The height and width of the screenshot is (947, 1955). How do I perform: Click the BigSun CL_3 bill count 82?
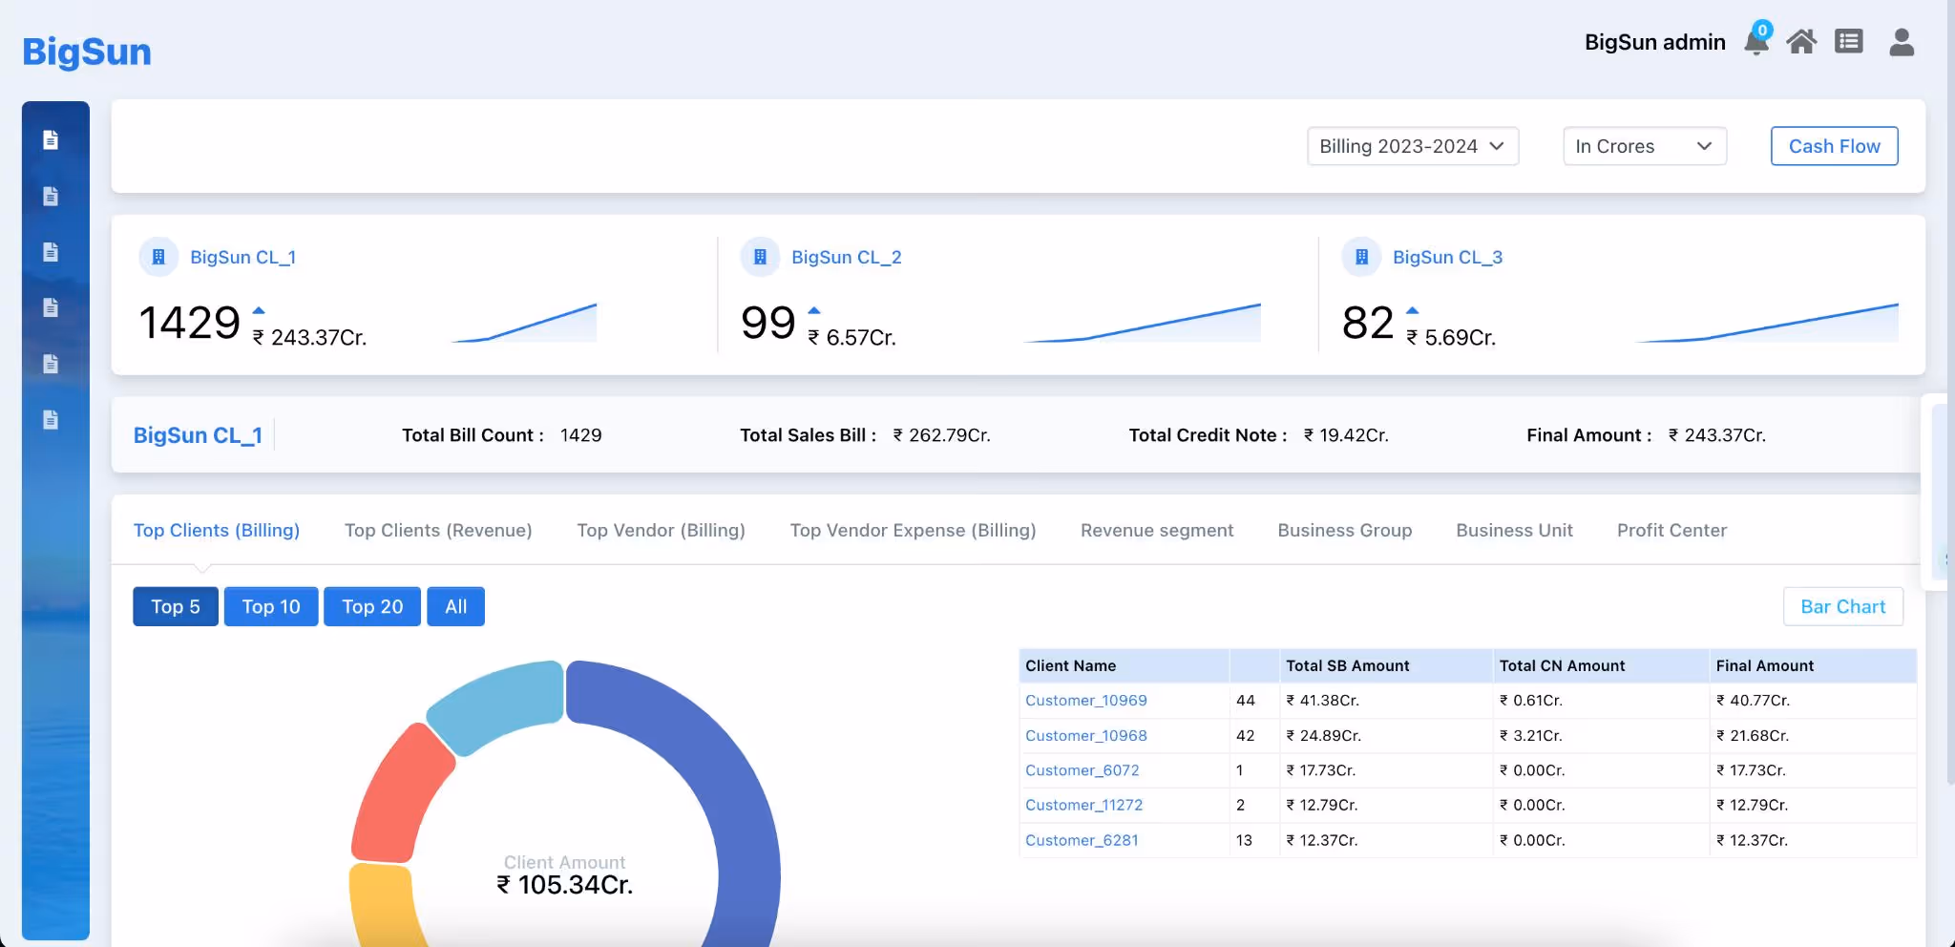(x=1368, y=323)
